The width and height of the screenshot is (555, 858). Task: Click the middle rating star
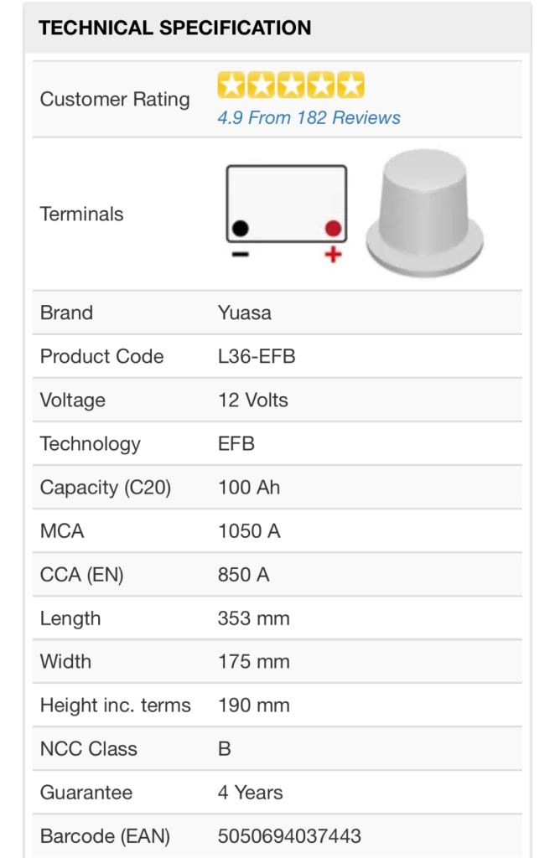291,85
